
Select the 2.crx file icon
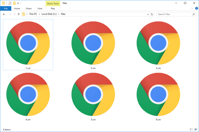[x=93, y=43]
